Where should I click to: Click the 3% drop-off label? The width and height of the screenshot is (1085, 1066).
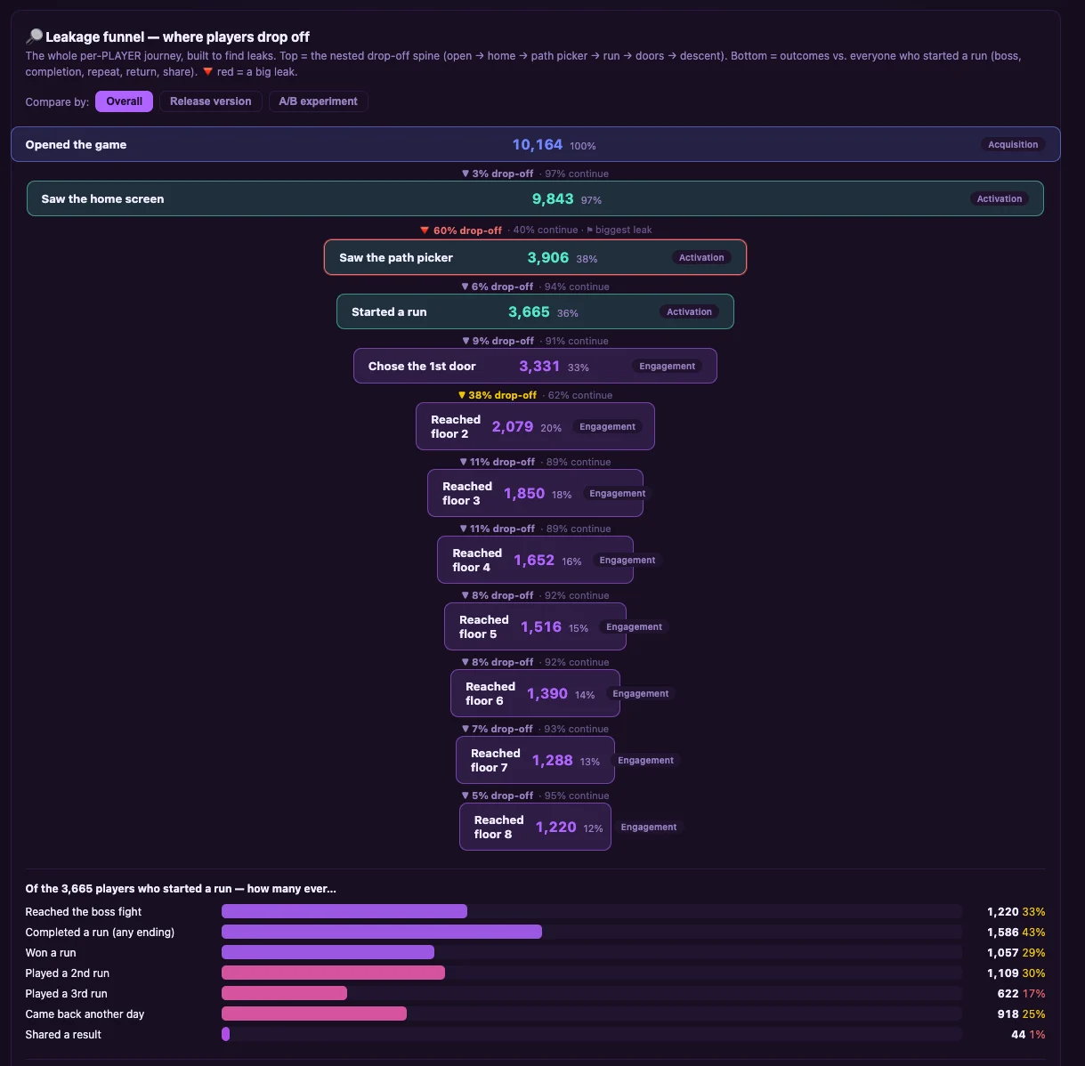(498, 174)
